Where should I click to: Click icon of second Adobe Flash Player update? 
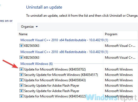click(x=22, y=91)
